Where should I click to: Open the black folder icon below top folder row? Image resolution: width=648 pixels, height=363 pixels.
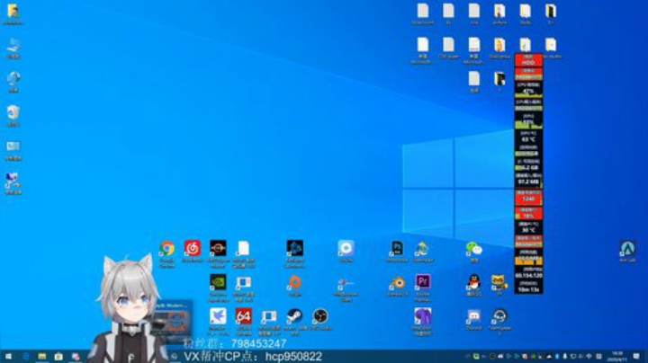click(x=499, y=78)
